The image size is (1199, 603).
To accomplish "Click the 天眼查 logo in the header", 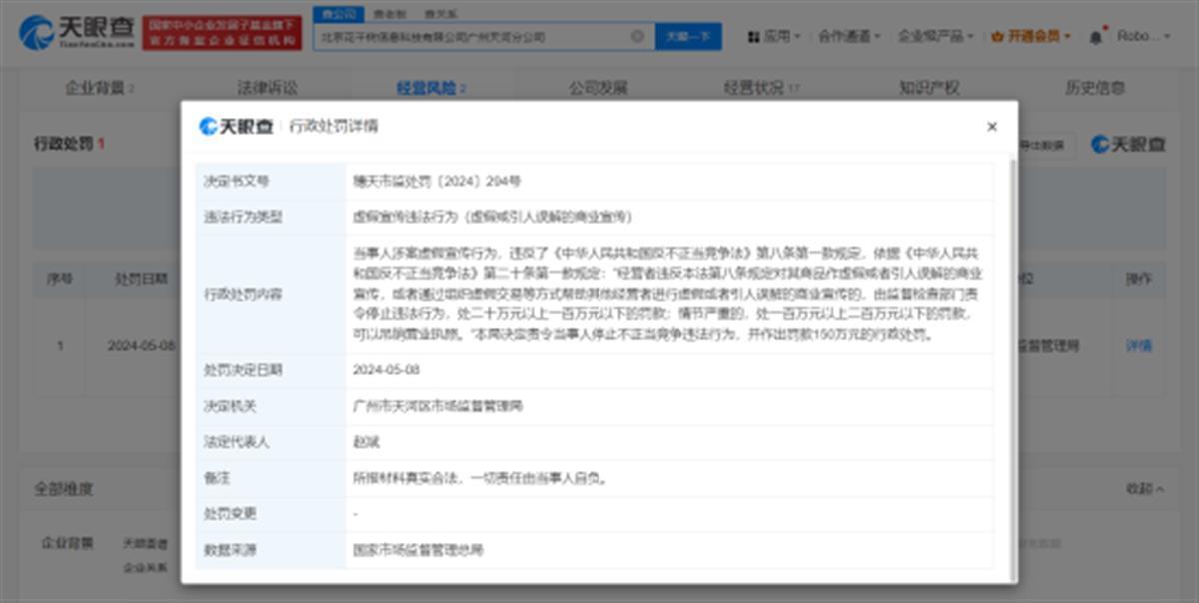I will click(76, 33).
